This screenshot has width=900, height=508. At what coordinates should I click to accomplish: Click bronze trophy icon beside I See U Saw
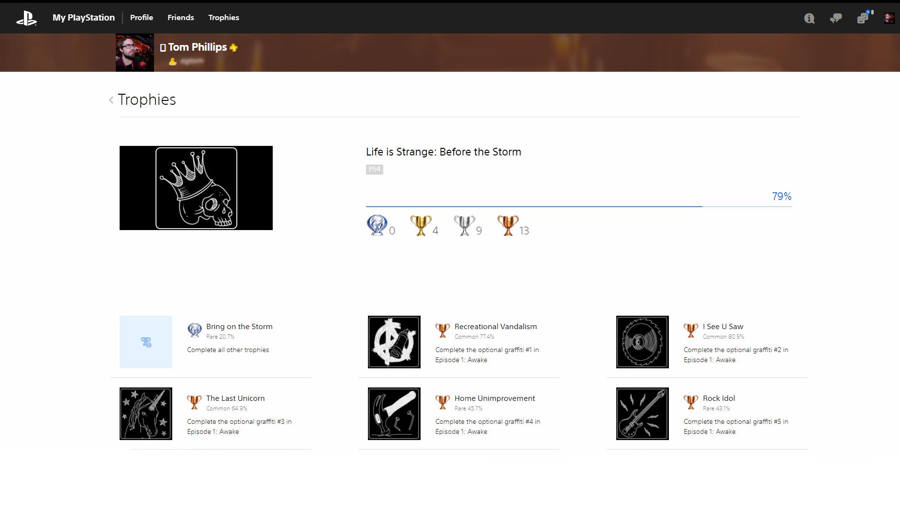tap(691, 330)
